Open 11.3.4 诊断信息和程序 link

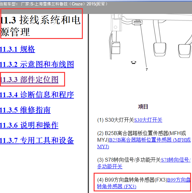(37, 95)
